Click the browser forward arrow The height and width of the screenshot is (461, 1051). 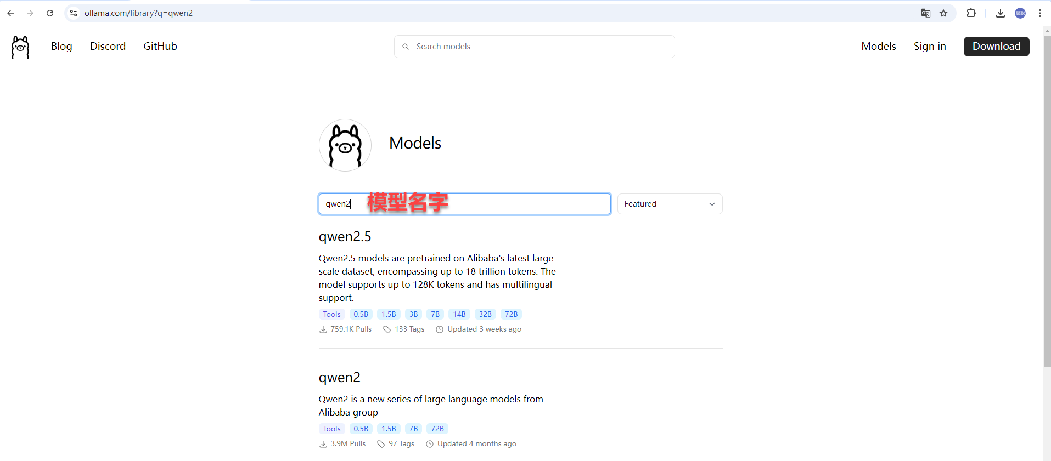pyautogui.click(x=30, y=13)
